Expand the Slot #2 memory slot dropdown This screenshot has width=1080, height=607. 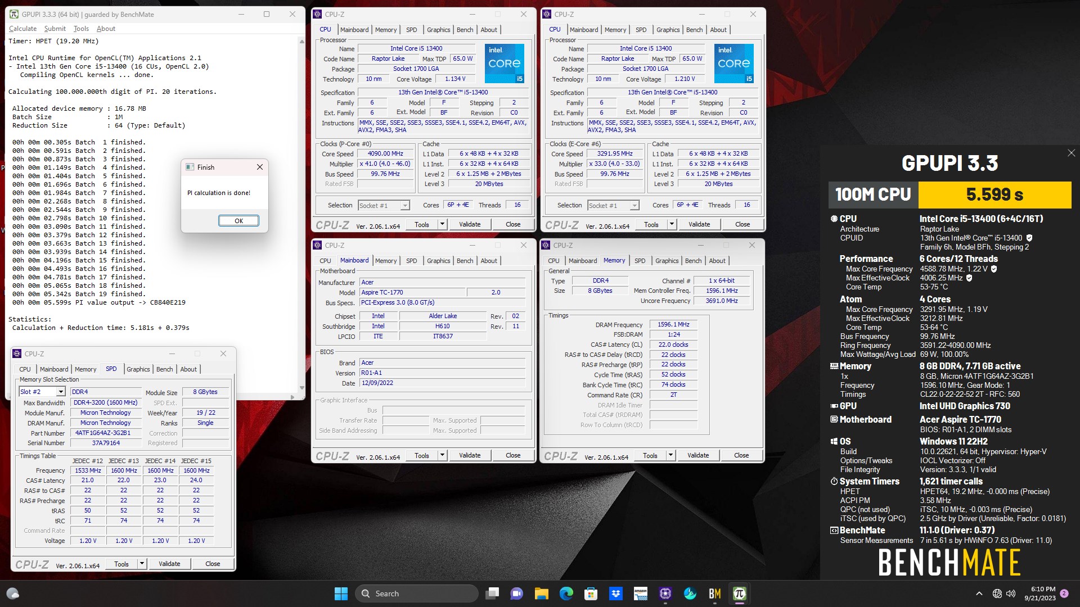[60, 392]
